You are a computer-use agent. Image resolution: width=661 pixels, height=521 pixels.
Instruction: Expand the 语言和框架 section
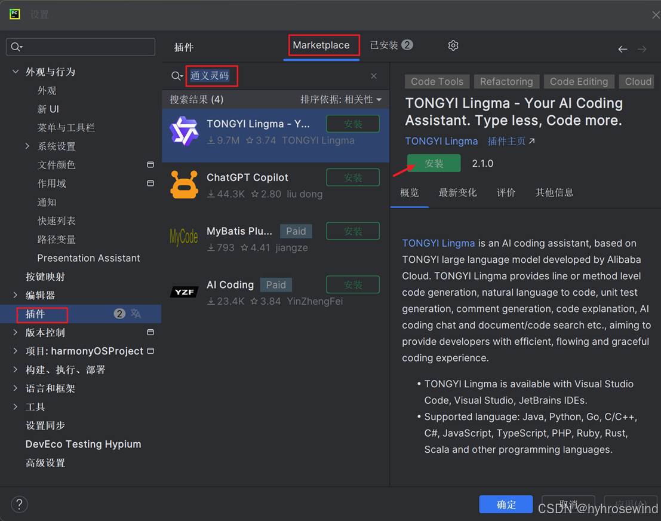coord(15,388)
